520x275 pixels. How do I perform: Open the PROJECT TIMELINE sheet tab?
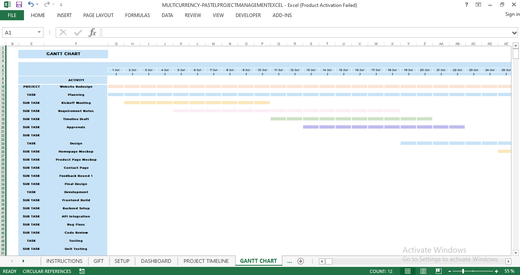click(206, 261)
